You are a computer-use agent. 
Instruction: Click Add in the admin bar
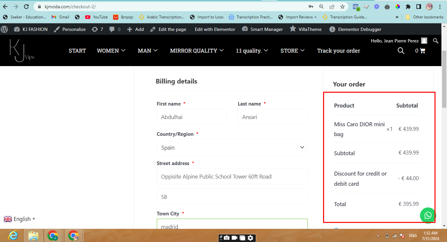pyautogui.click(x=135, y=29)
